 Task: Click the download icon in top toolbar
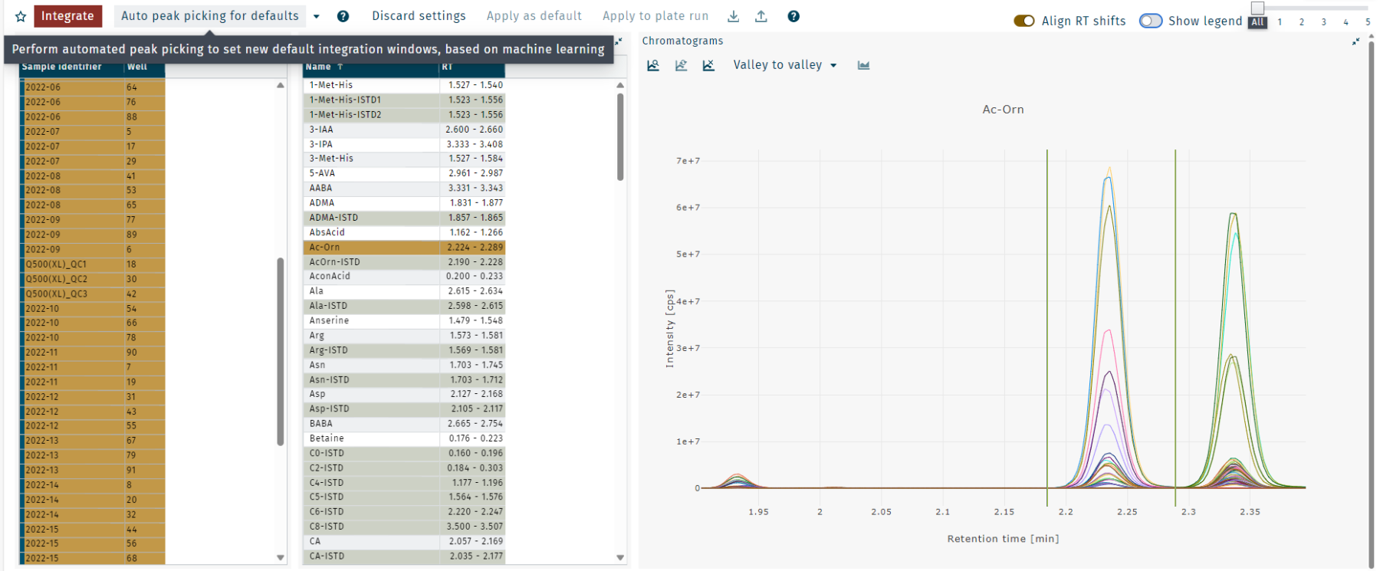[733, 16]
